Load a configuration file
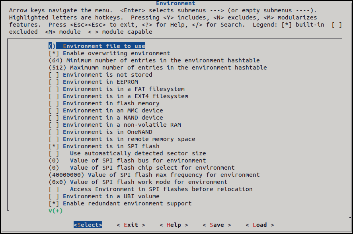The height and width of the screenshot is (234, 353). click(x=260, y=225)
